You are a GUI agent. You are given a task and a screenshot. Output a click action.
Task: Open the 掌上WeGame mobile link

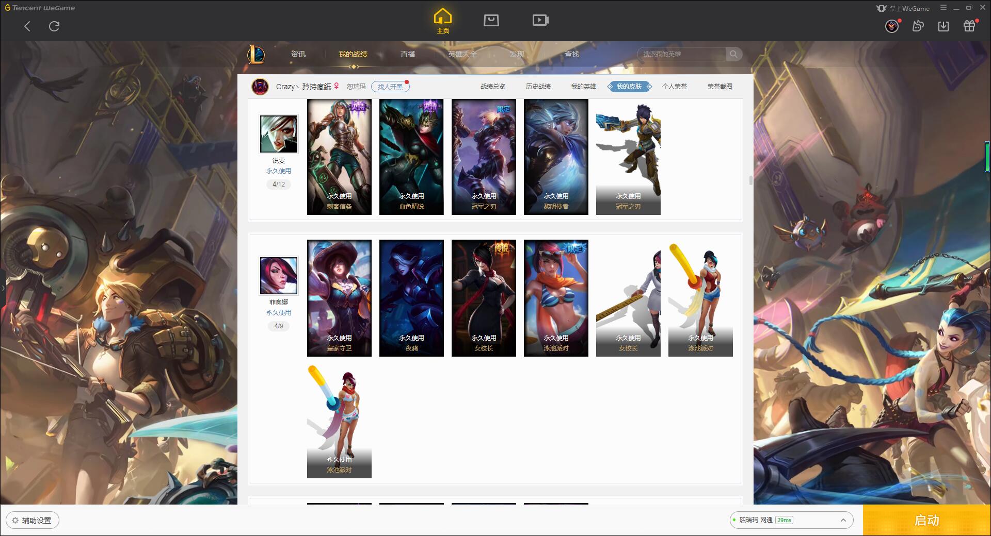(903, 8)
